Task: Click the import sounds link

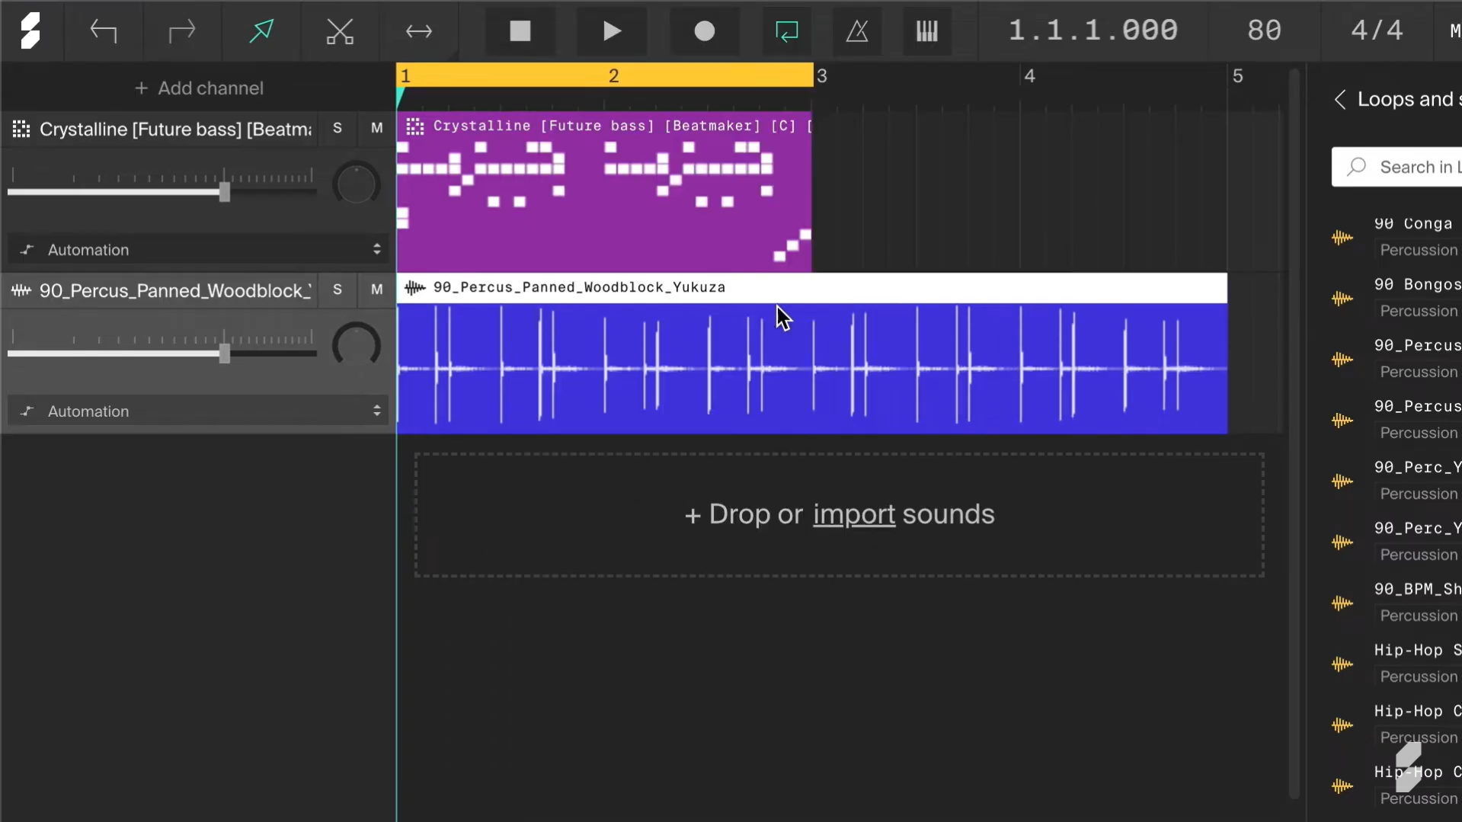Action: [x=853, y=514]
